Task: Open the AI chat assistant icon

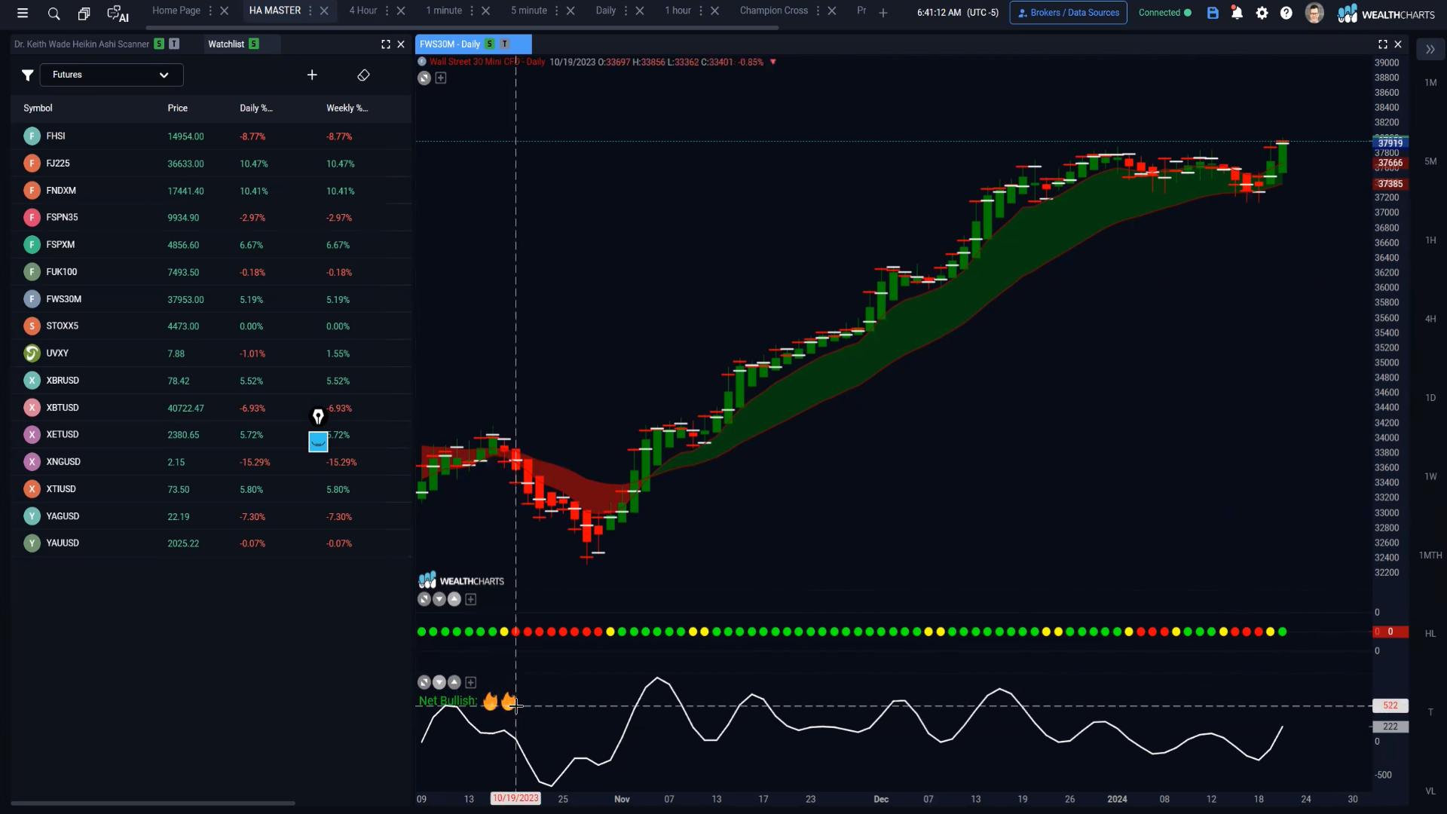Action: (x=118, y=14)
